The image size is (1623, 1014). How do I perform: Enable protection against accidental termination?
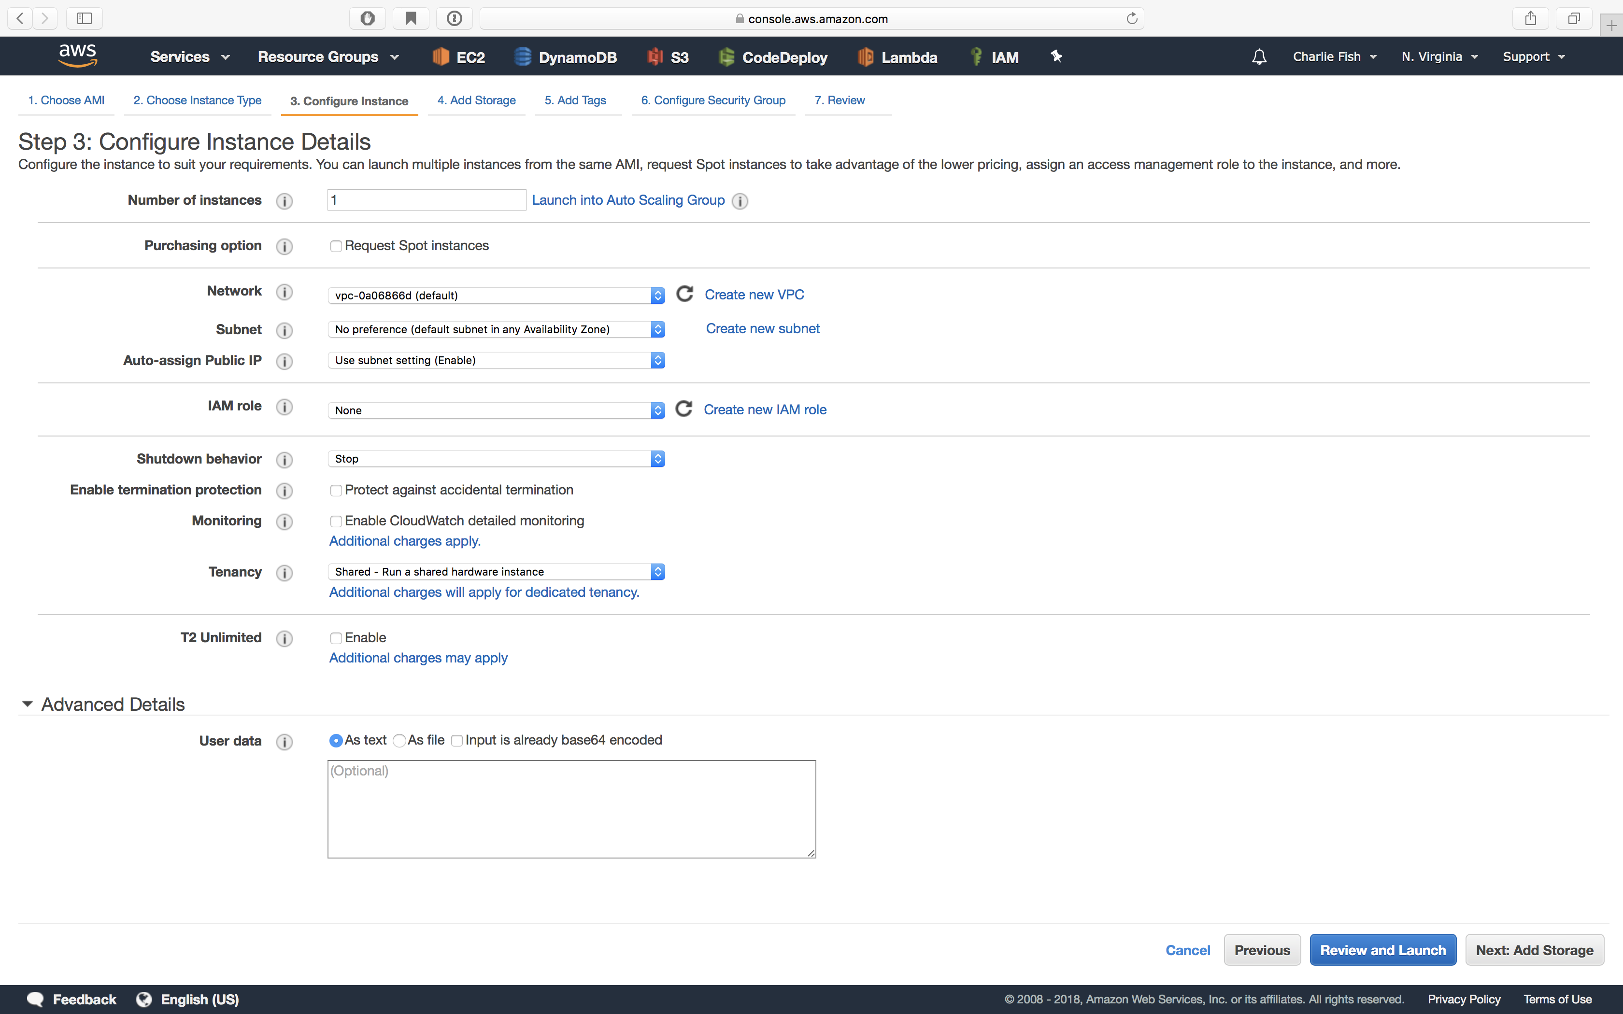tap(336, 490)
